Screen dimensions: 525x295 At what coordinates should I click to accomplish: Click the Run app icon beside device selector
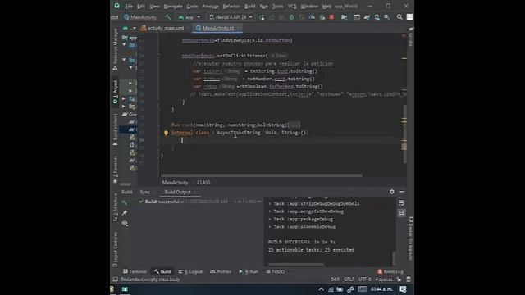[x=262, y=17]
